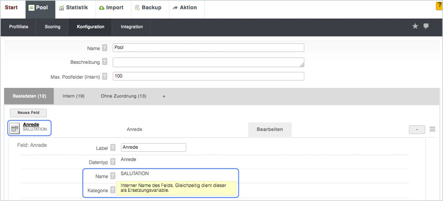
Task: Click the Anrede field type icon
Action: [x=15, y=128]
